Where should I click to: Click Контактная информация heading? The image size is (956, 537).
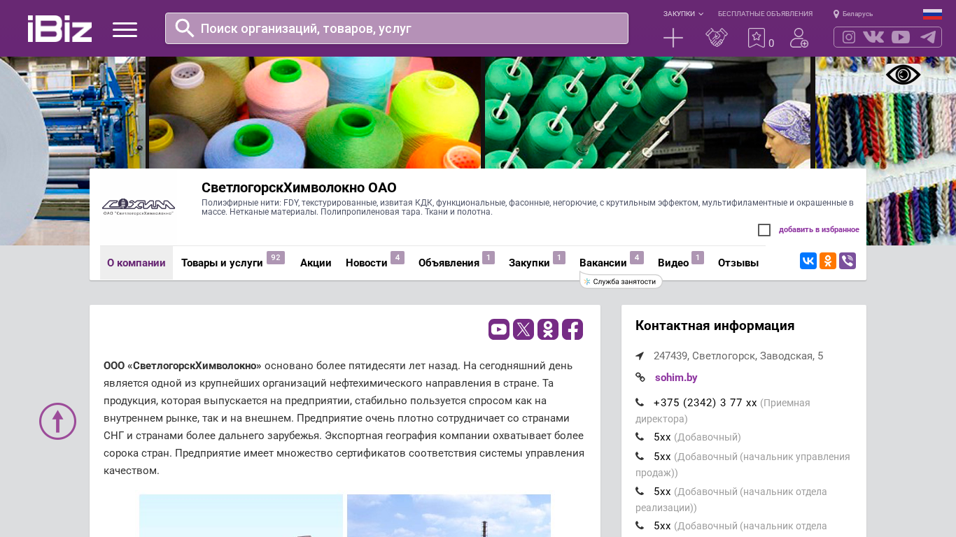point(715,326)
